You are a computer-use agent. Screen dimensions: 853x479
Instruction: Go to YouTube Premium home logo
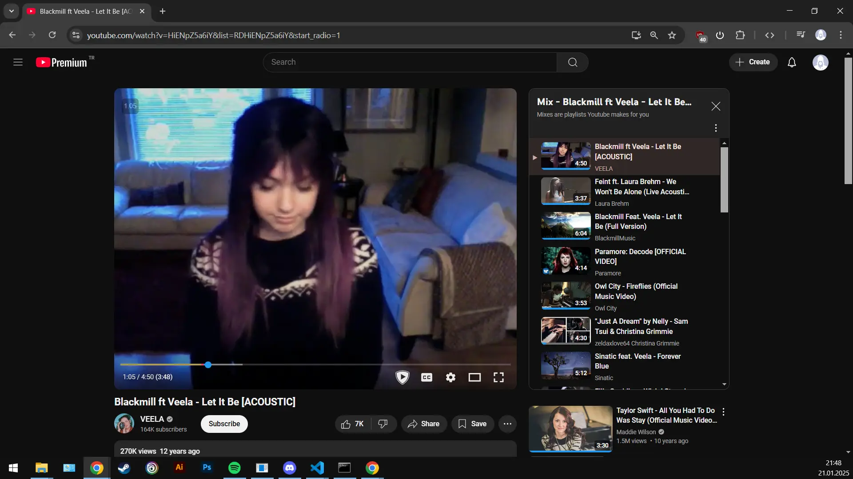(62, 63)
